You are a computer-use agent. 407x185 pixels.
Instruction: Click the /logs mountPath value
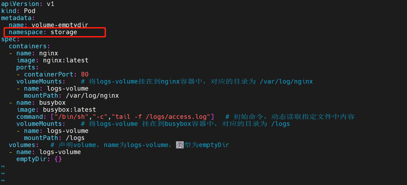point(75,138)
